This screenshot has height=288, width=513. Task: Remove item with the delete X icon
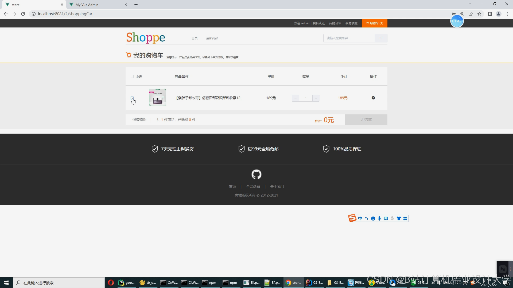click(x=373, y=98)
